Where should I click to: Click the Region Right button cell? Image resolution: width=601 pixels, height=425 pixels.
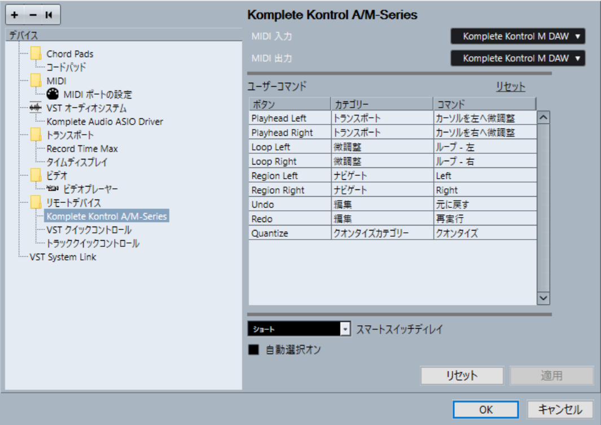[x=289, y=190]
